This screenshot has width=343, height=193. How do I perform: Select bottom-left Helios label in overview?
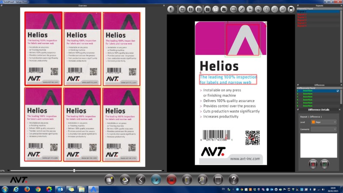[43, 124]
